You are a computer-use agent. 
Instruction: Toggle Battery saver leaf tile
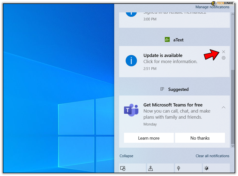click(188, 168)
